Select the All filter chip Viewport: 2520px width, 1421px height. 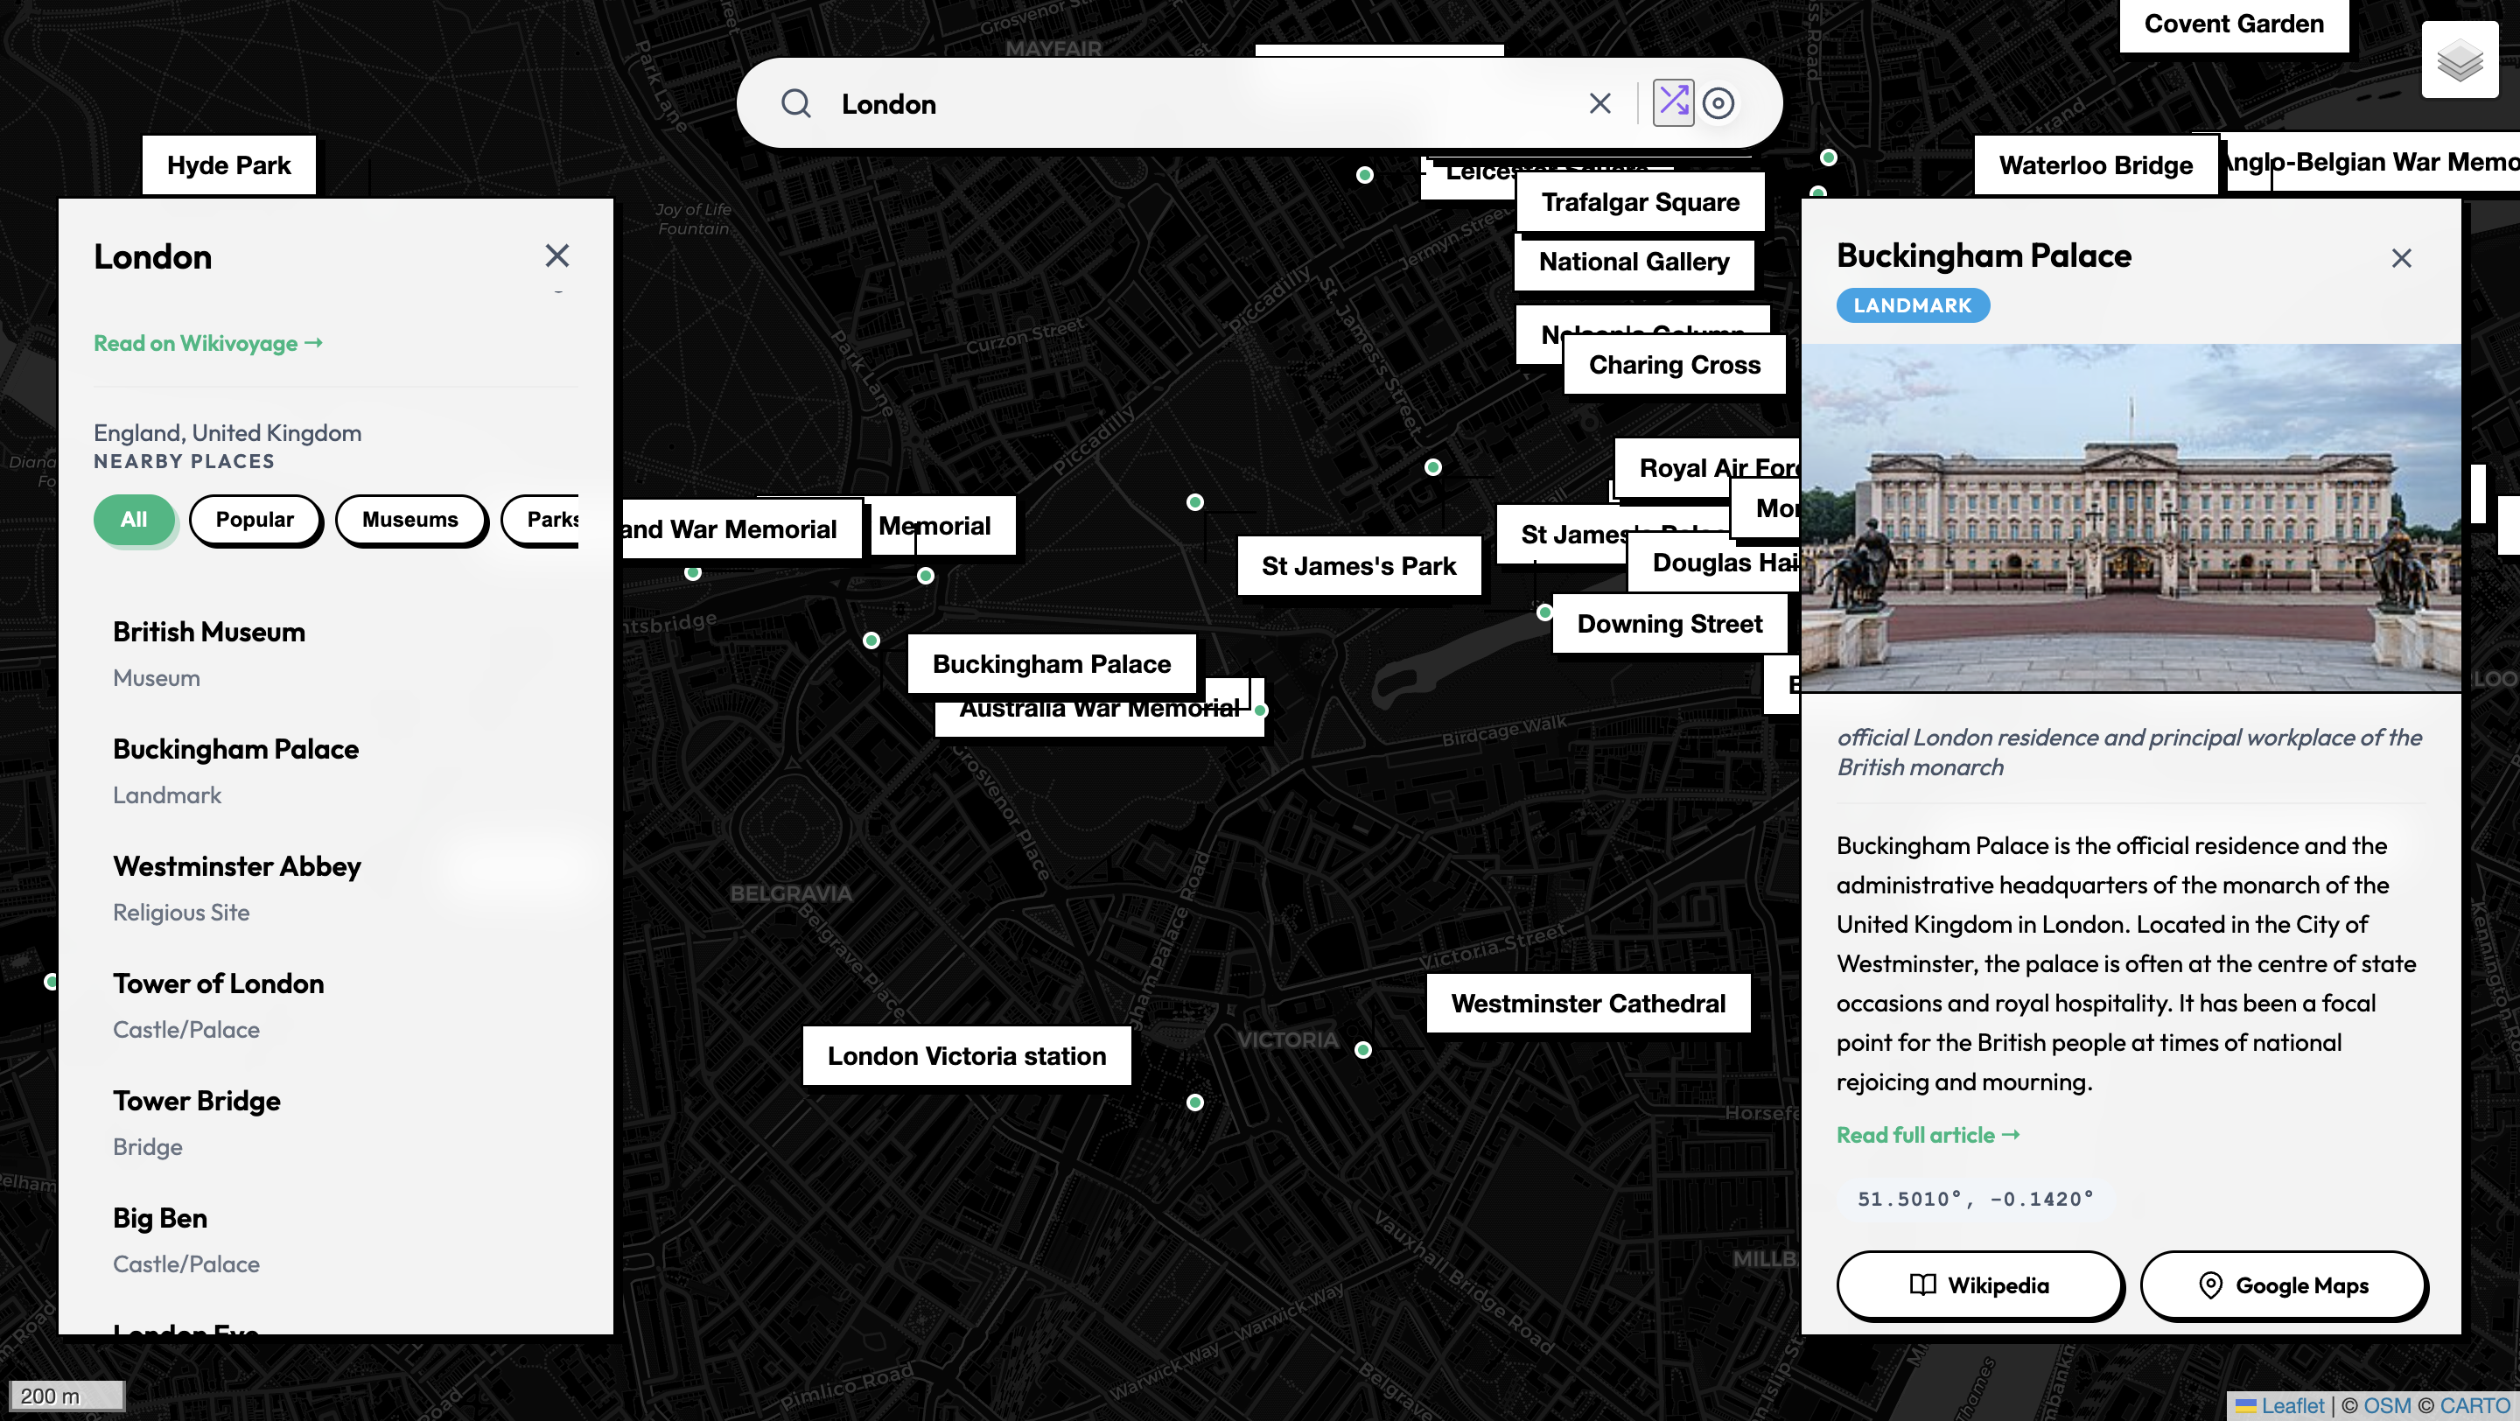click(x=134, y=519)
